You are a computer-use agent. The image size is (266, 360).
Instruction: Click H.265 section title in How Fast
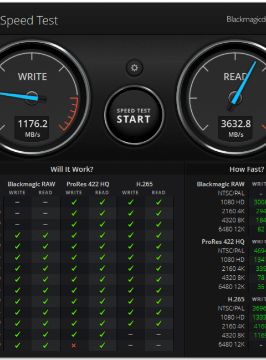pos(236,299)
